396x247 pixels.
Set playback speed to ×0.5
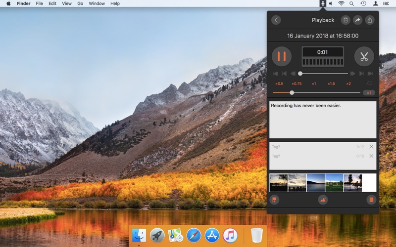coord(279,83)
